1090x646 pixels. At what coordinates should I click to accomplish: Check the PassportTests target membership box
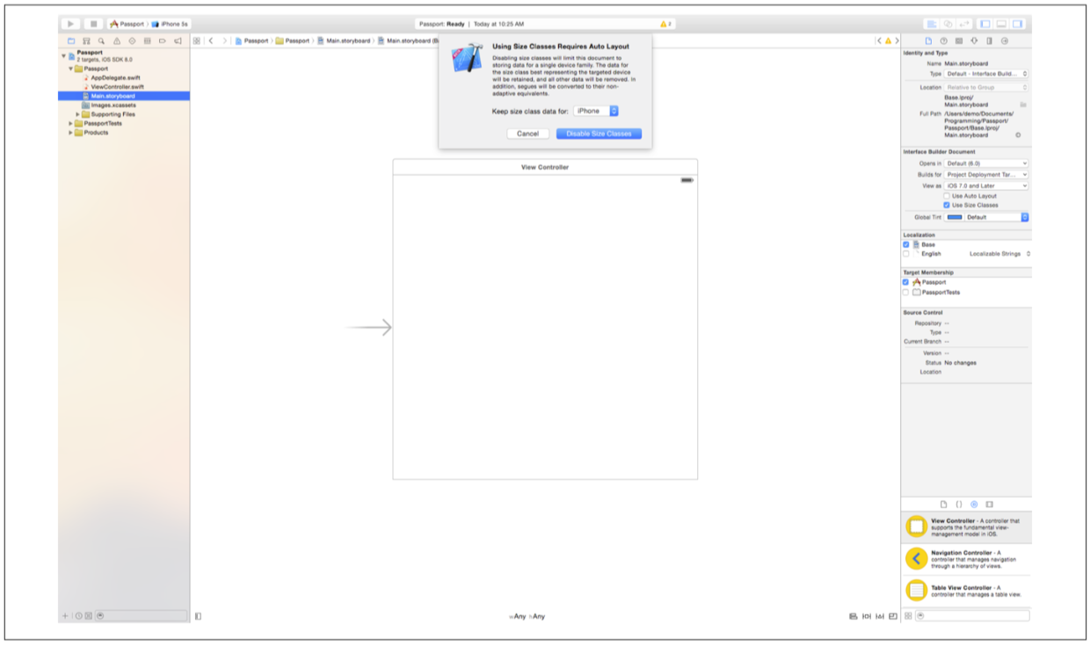point(906,292)
